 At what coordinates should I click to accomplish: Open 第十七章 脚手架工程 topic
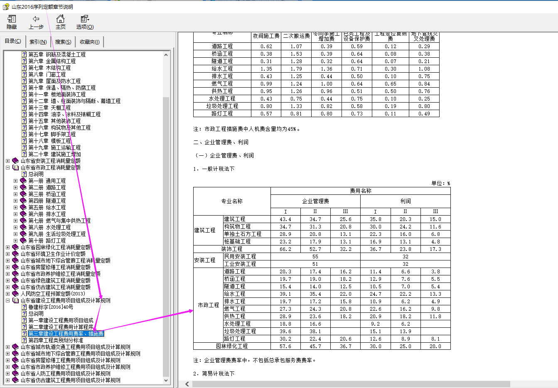pos(52,134)
